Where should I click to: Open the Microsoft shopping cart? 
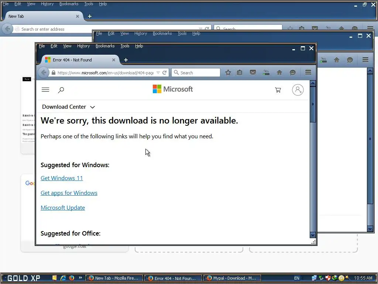(x=278, y=90)
